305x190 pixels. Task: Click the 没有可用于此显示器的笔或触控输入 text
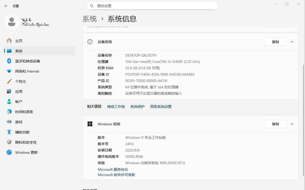click(x=154, y=93)
